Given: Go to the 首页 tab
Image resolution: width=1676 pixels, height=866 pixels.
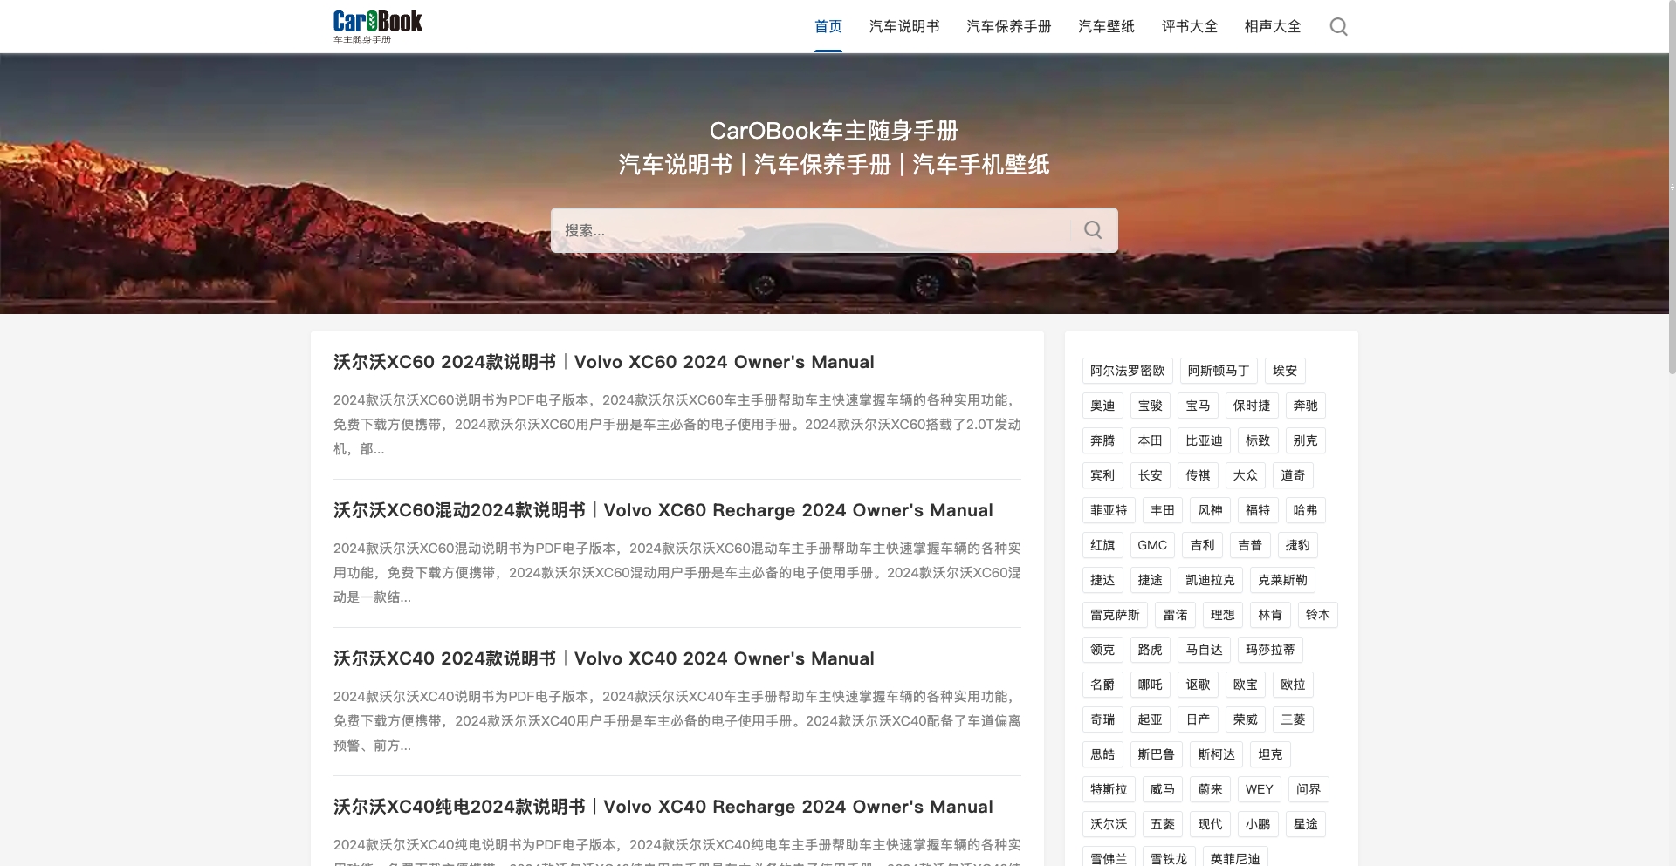Looking at the screenshot, I should (828, 27).
